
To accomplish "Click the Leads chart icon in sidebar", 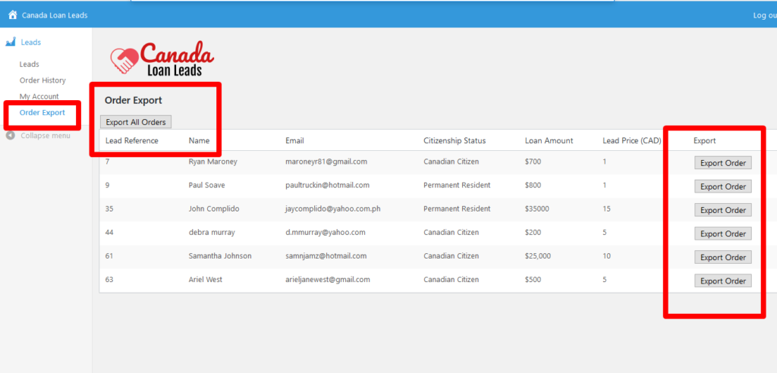I will coord(11,42).
